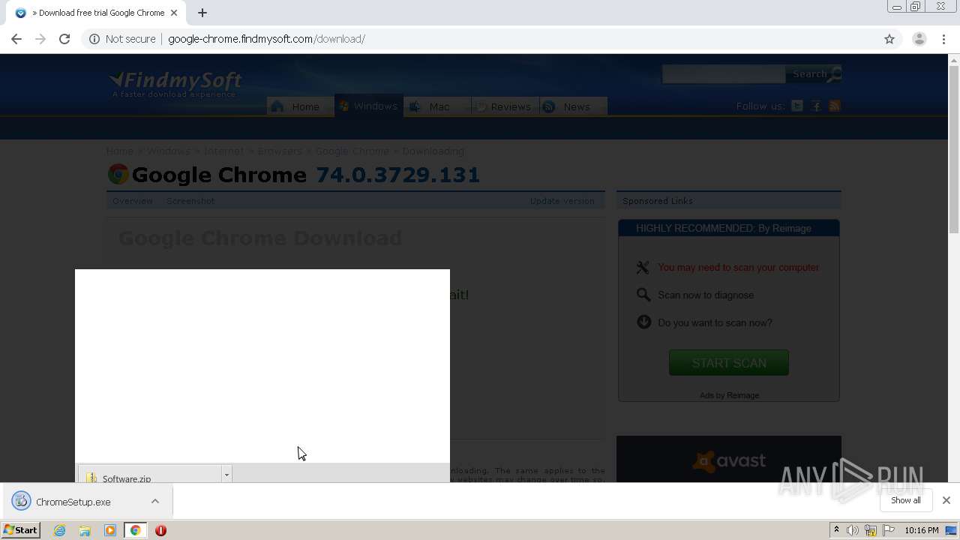Viewport: 960px width, 540px height.
Task: Bookmark this page with star icon
Action: coord(889,39)
